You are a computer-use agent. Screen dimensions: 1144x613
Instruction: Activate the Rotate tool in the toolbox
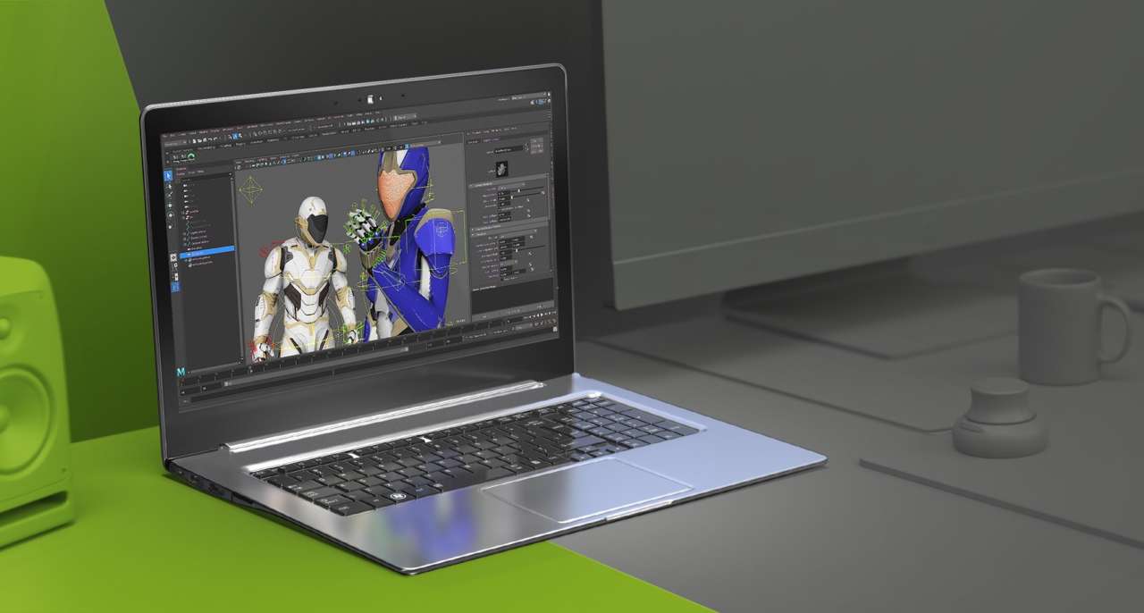(171, 214)
